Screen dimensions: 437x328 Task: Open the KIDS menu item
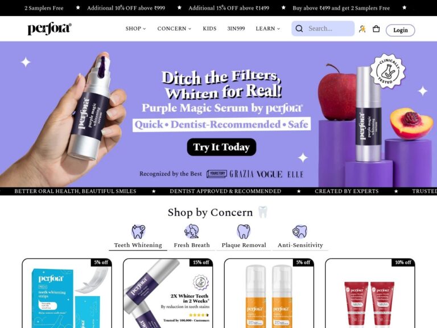click(209, 28)
